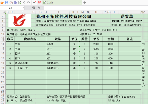Screen dimensions: 148x104
Task: Expand the Name Box dropdown arrow
Action: 23,8
